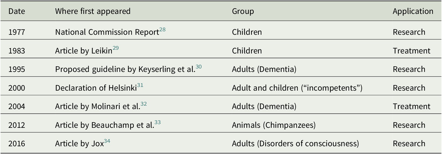Select the Animals (Chimpanzees) cell
Screen dimensions: 442x154
[x=274, y=125]
